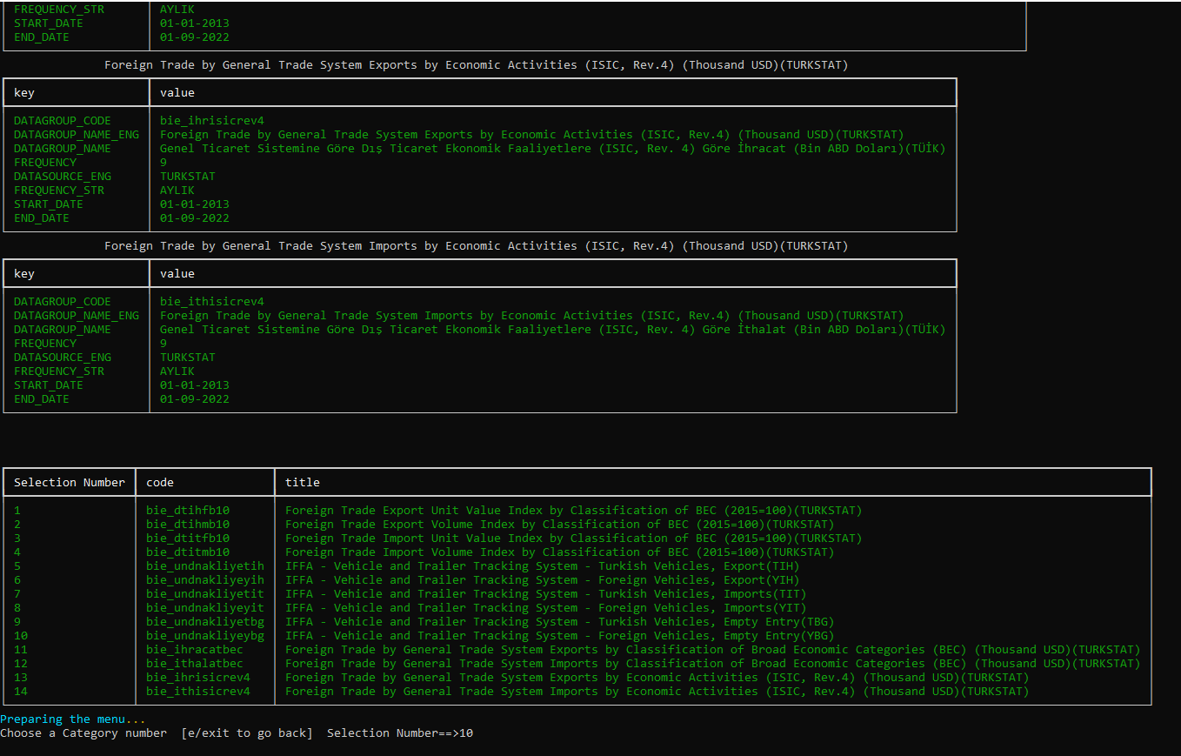The width and height of the screenshot is (1181, 756).
Task: Click the bie_ithisicrev4 DATAGROUP_CODE value
Action: [x=212, y=302]
